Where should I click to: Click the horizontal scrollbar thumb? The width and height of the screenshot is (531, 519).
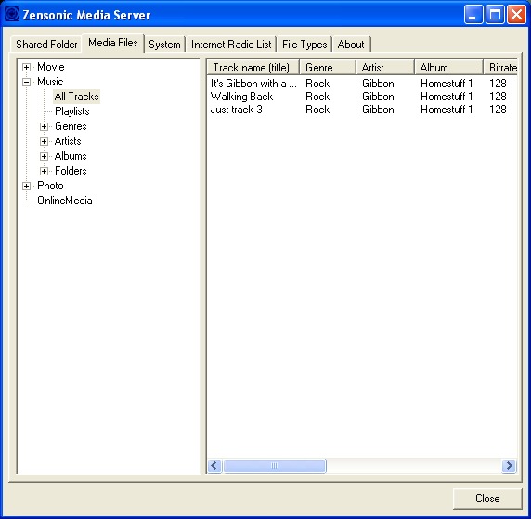(275, 466)
